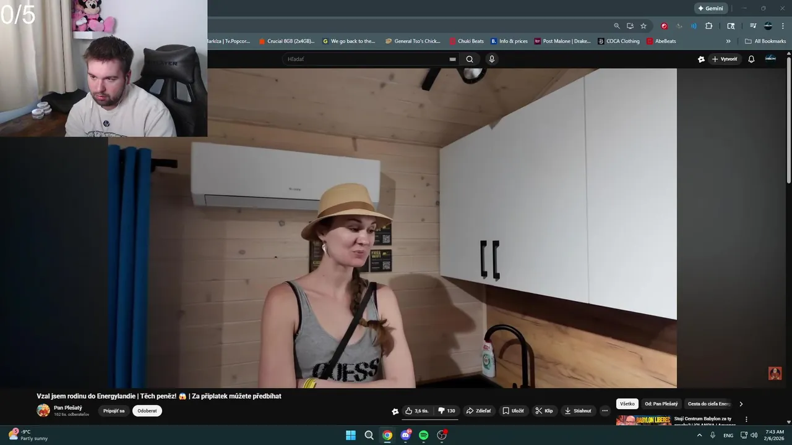Select the Všetko filter chip
The height and width of the screenshot is (445, 792).
pyautogui.click(x=627, y=404)
